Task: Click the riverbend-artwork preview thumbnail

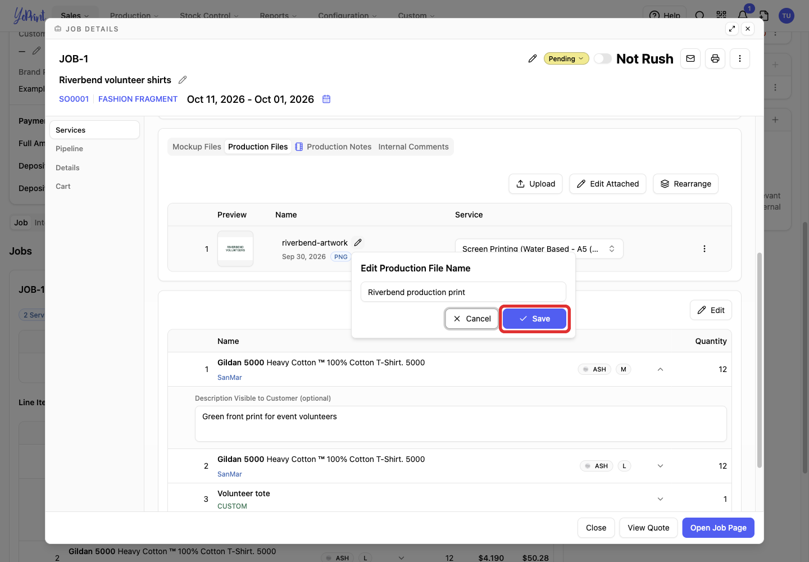Action: (235, 248)
